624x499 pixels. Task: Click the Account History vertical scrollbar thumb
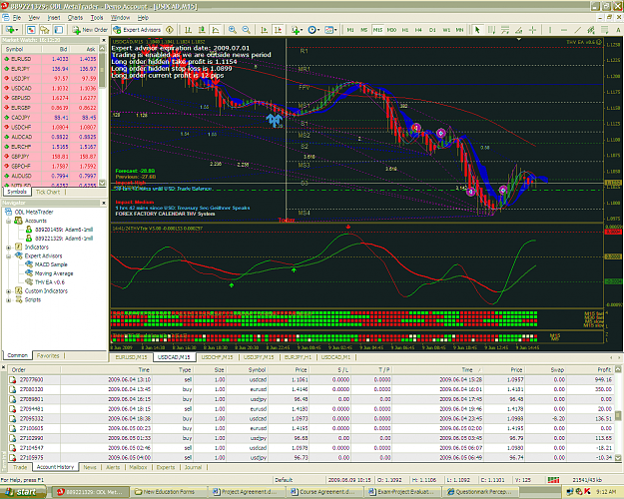(618, 415)
